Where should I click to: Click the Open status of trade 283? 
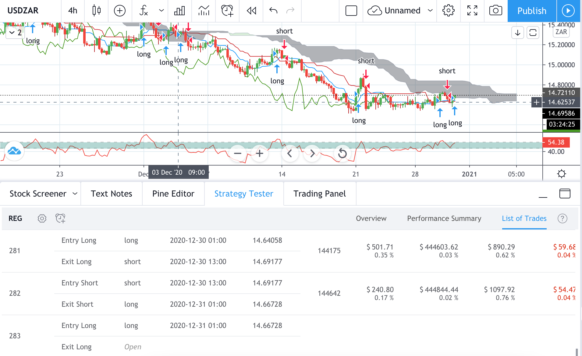[133, 347]
